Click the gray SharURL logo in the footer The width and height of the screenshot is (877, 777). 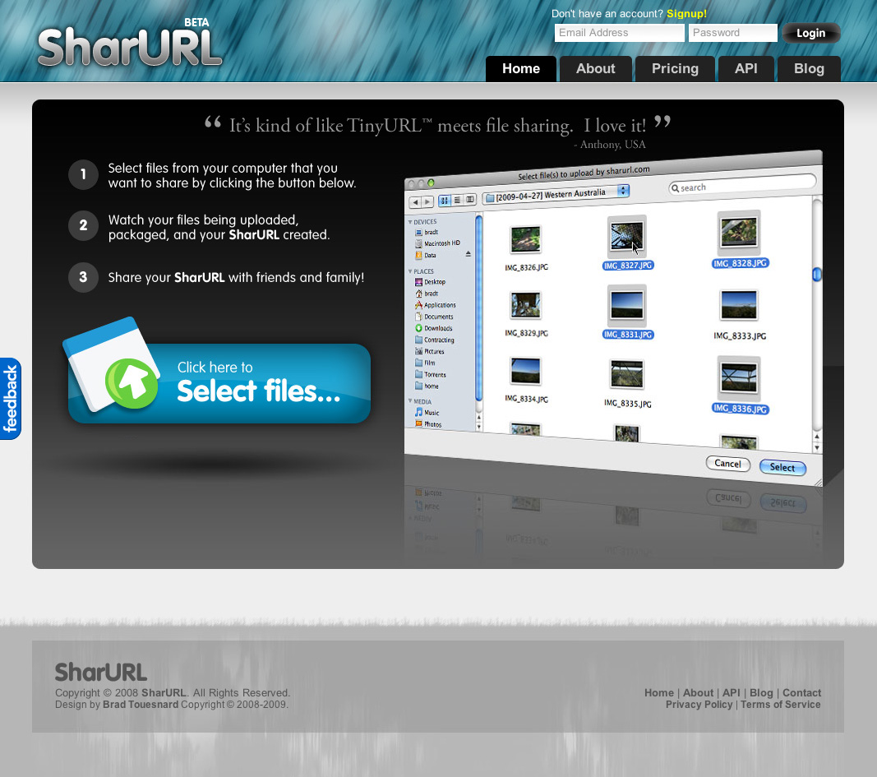coord(101,673)
